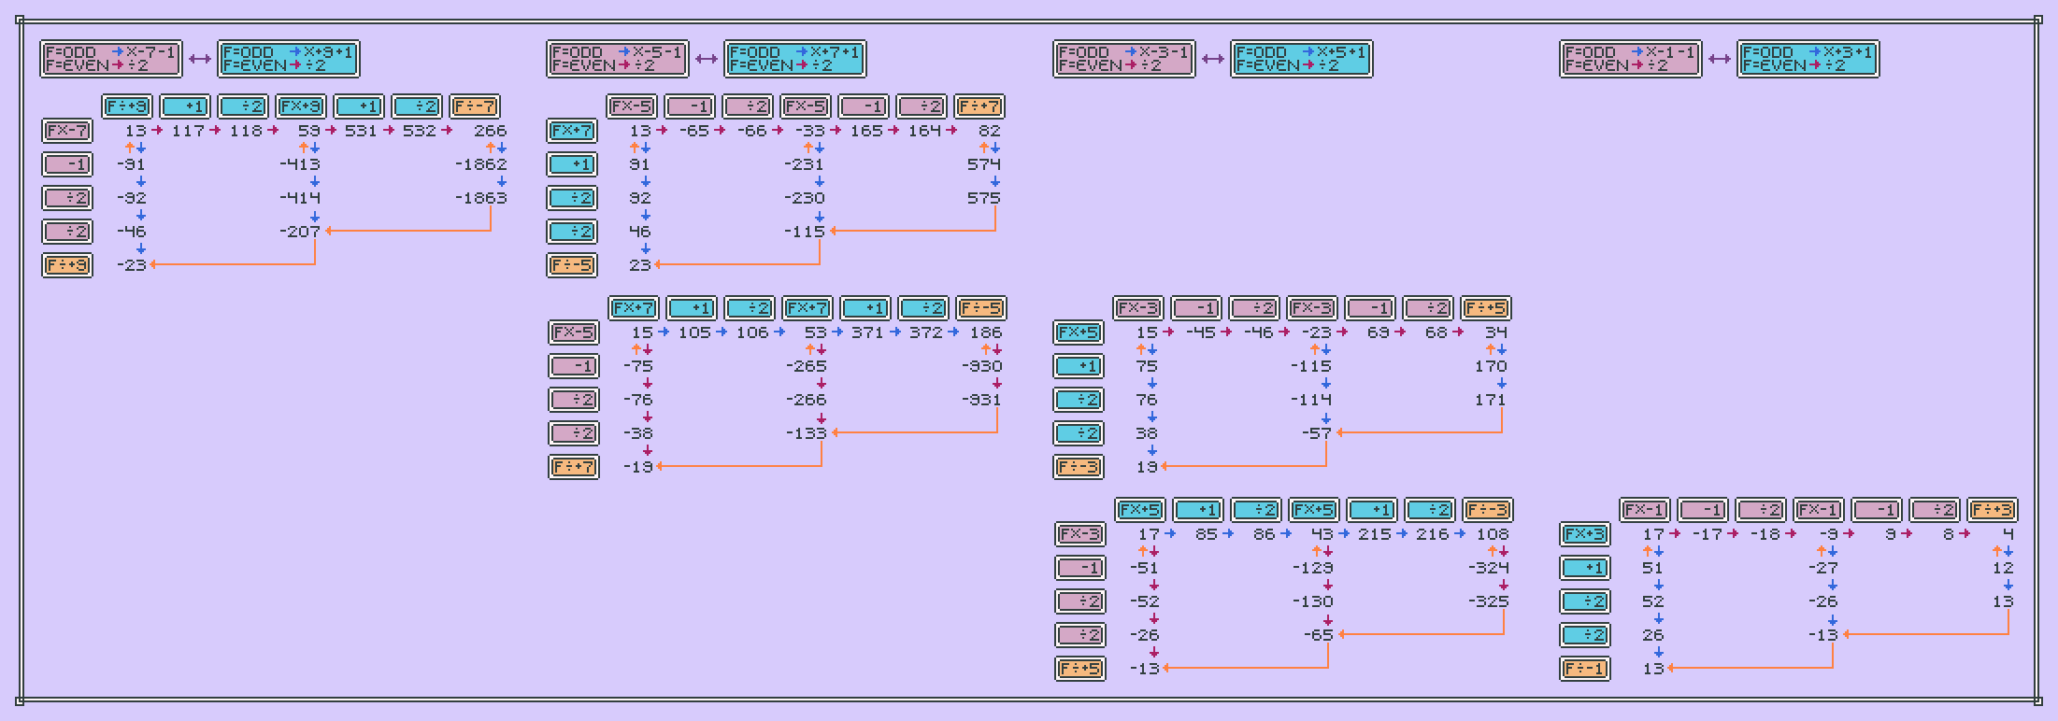Click the number -1863 in the first grid
The width and height of the screenshot is (2058, 721).
(481, 198)
